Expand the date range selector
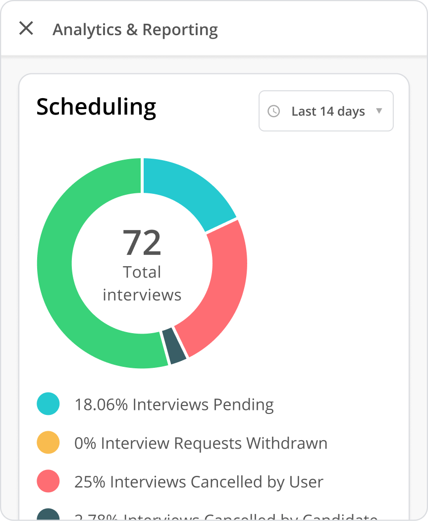Image resolution: width=428 pixels, height=521 pixels. pyautogui.click(x=324, y=111)
